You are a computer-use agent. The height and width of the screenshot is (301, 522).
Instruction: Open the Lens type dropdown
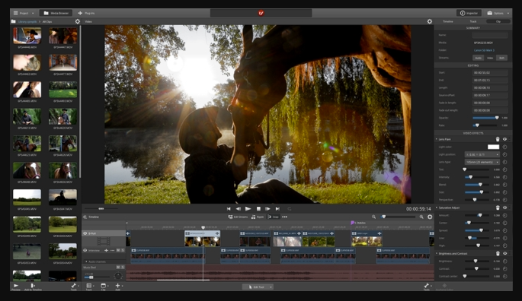(482, 162)
